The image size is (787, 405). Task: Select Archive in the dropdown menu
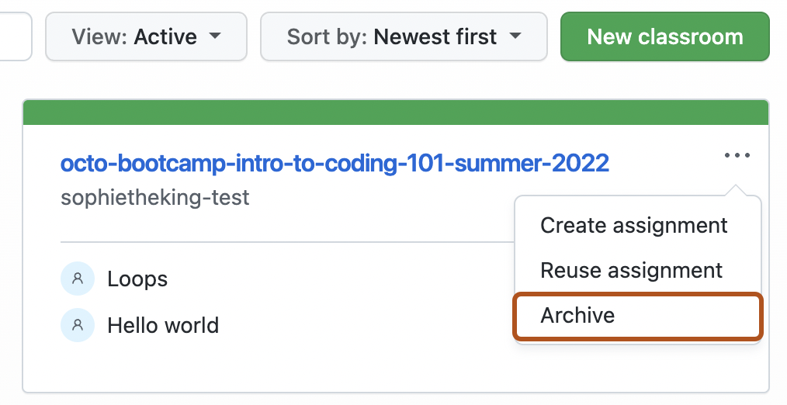click(x=638, y=317)
